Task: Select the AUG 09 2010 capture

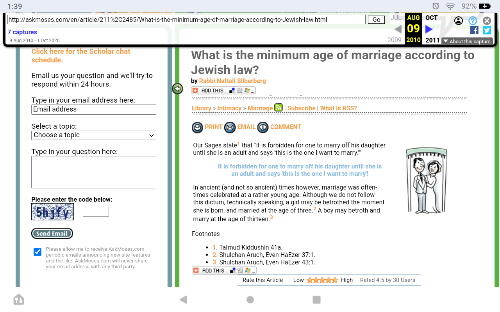Action: pyautogui.click(x=413, y=29)
